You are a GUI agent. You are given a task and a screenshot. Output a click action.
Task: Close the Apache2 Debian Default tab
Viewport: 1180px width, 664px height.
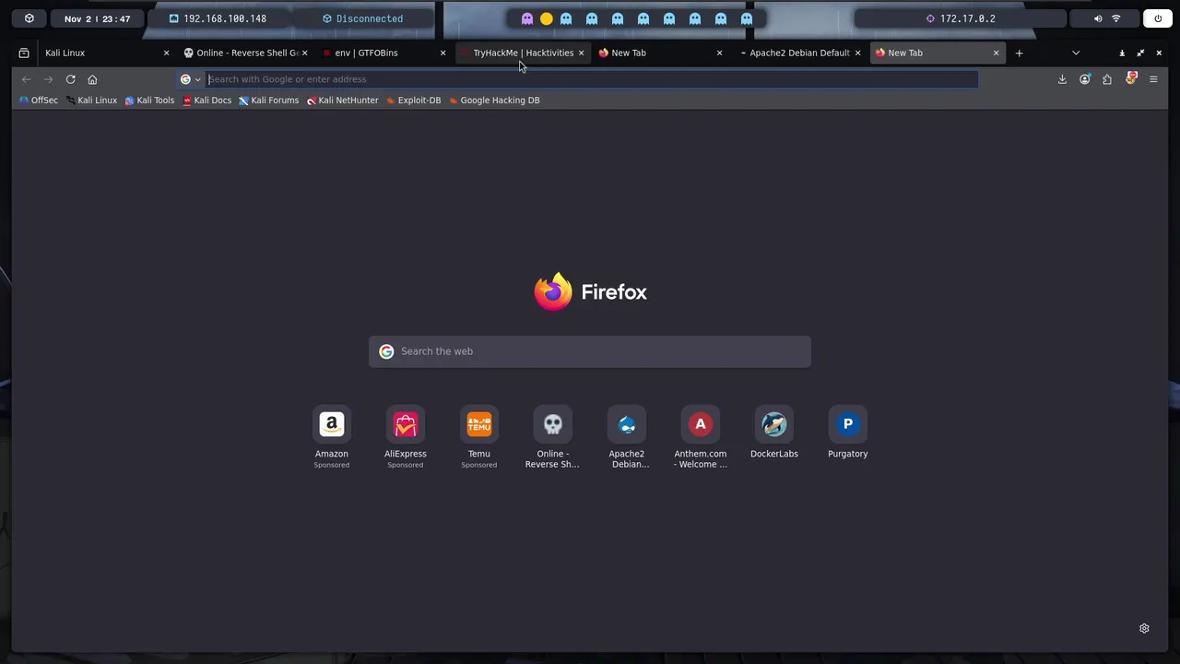click(x=857, y=53)
